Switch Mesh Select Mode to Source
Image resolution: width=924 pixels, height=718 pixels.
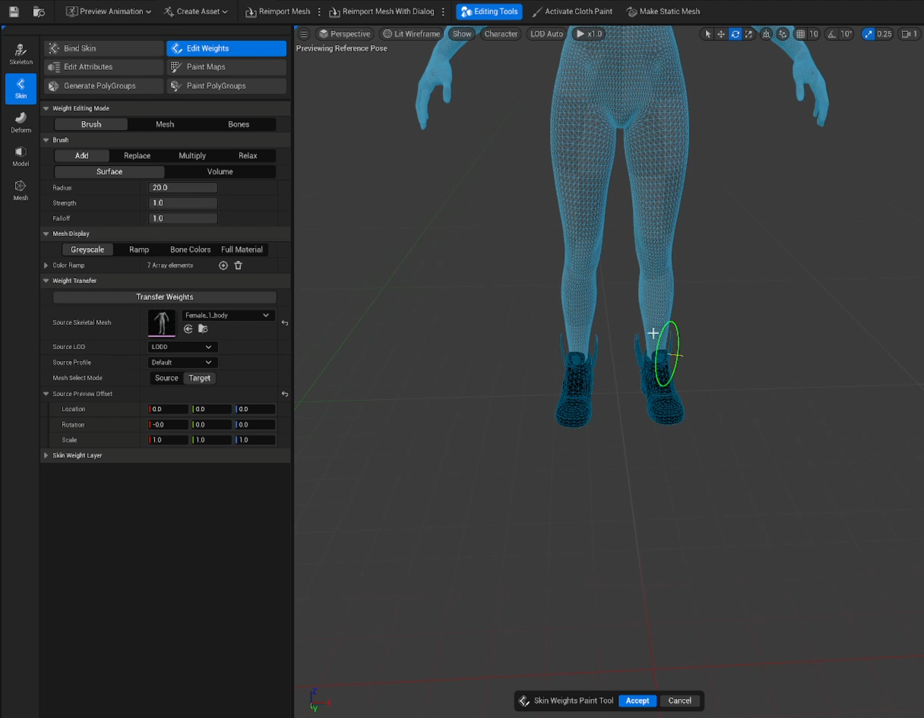point(166,377)
